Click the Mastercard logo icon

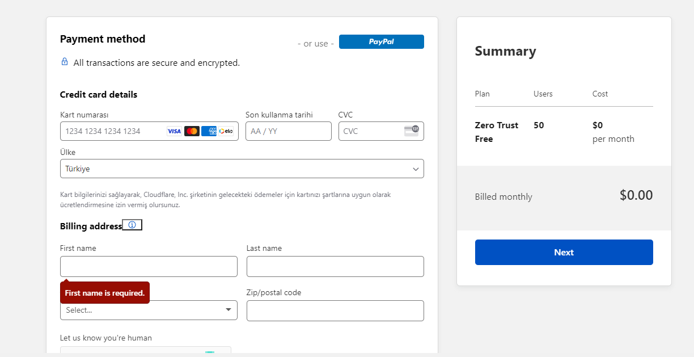[192, 131]
